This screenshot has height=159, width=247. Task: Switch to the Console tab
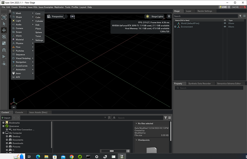[19, 112]
